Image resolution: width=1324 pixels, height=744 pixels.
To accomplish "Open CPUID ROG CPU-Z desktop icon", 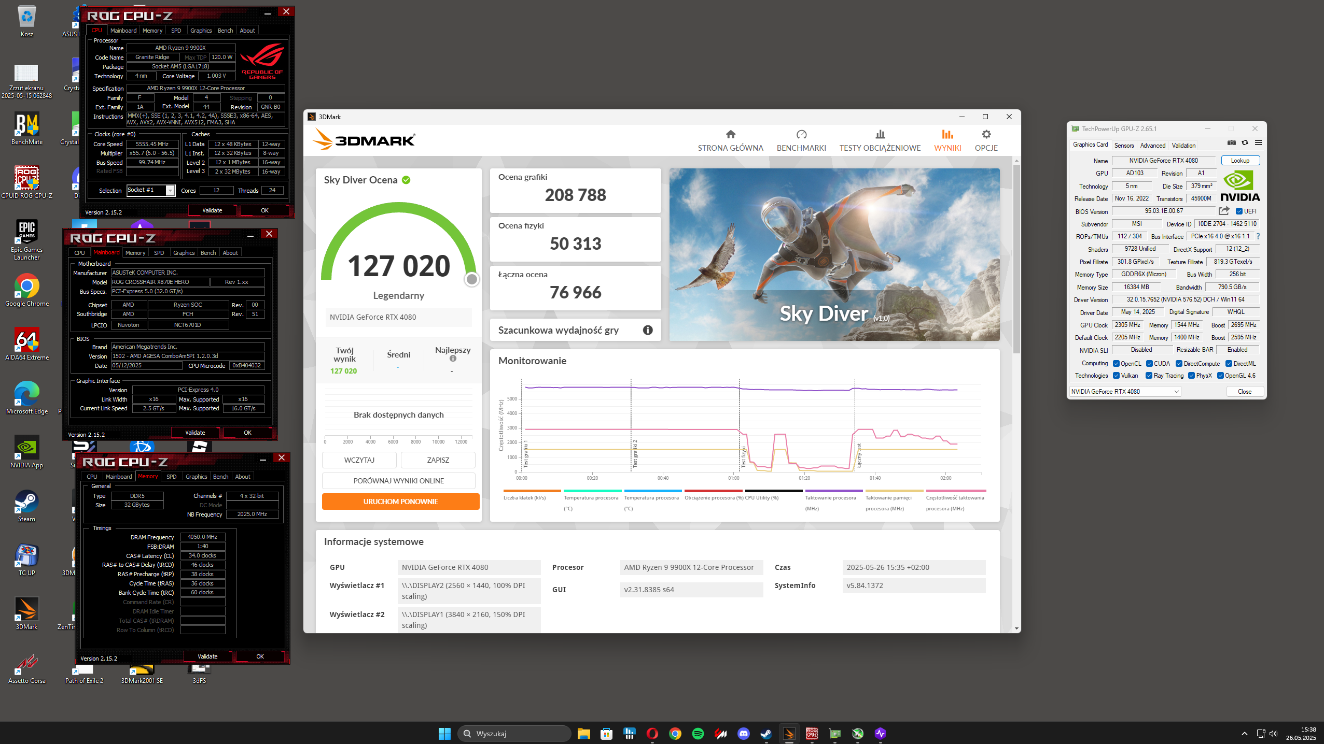I will click(x=27, y=183).
